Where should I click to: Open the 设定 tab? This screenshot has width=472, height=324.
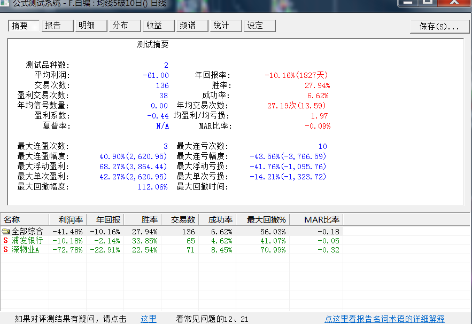tap(260, 26)
